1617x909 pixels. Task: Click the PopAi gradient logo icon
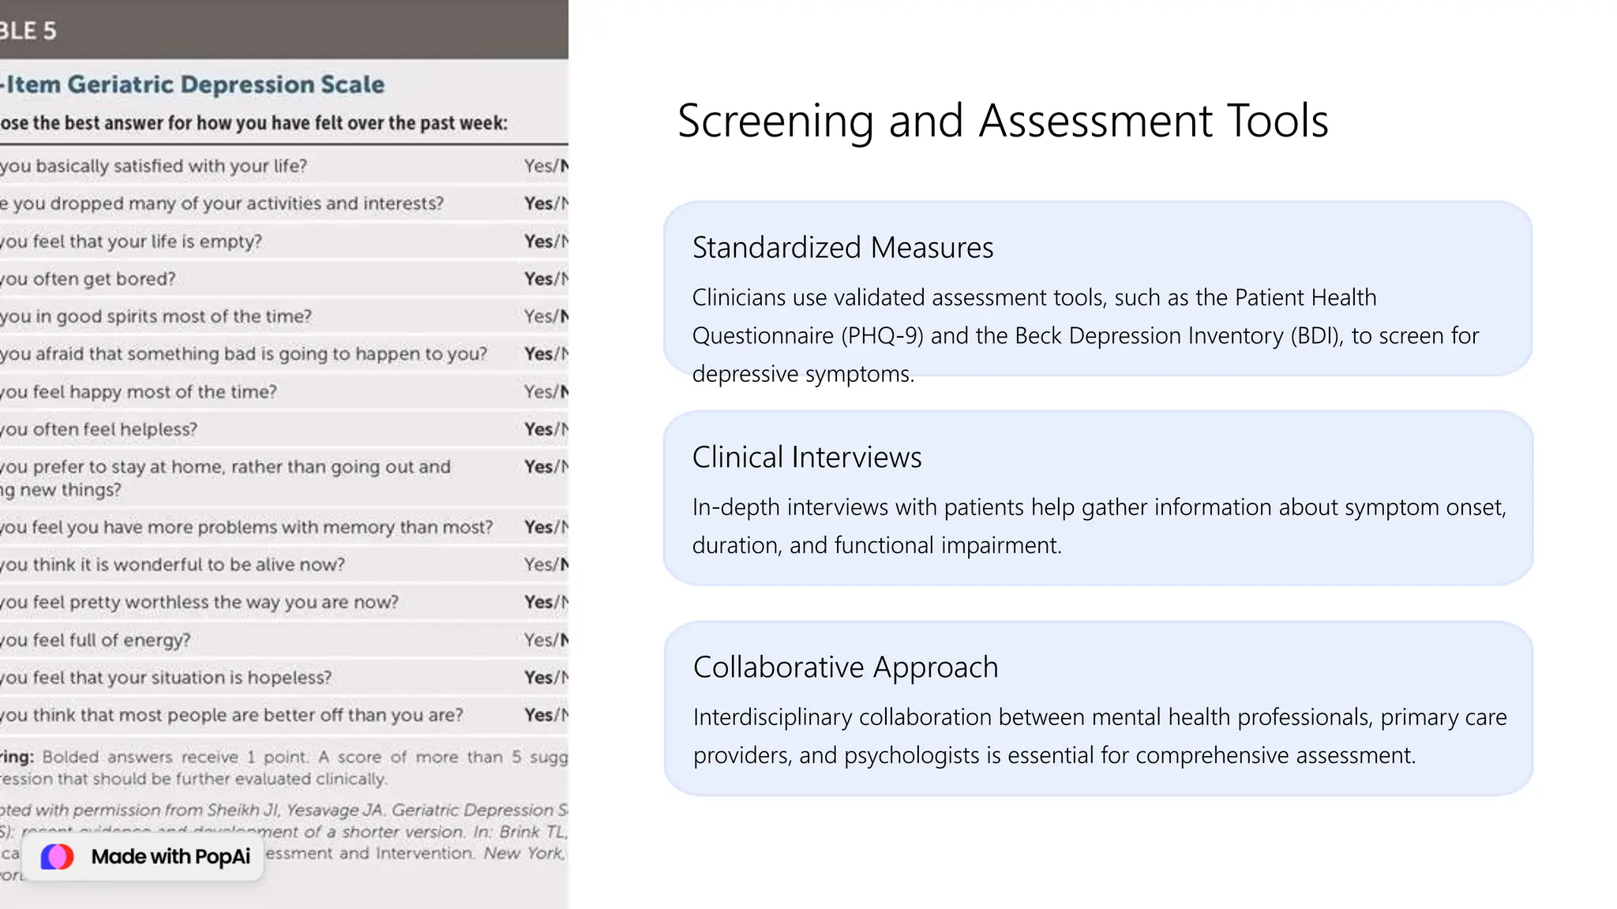(57, 856)
